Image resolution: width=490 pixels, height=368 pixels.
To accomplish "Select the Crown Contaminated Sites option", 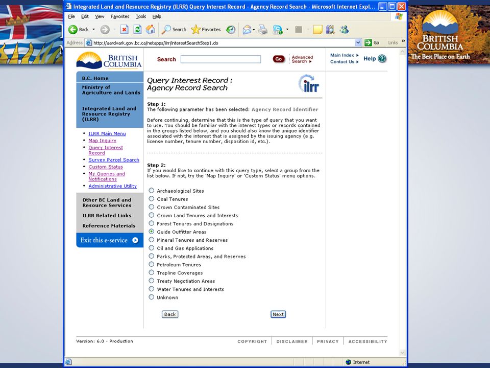I will [x=151, y=207].
